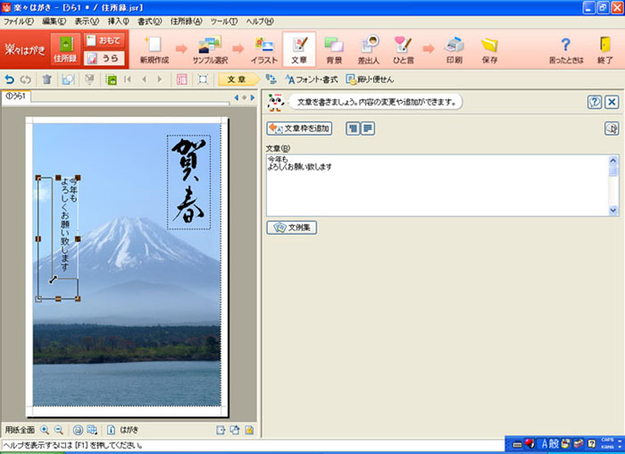Set text to vertical writing
The image size is (625, 454).
(352, 129)
